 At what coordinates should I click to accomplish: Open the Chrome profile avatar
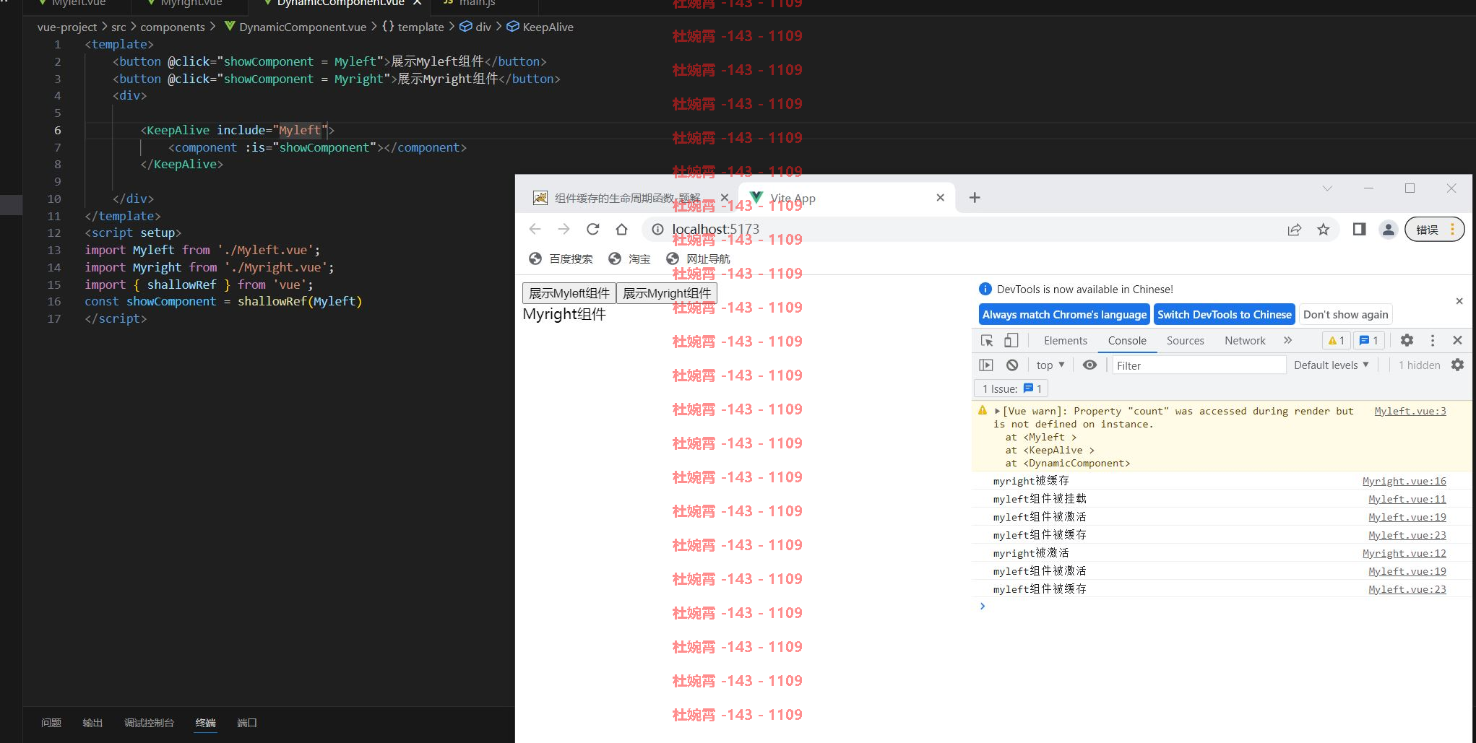(1388, 230)
